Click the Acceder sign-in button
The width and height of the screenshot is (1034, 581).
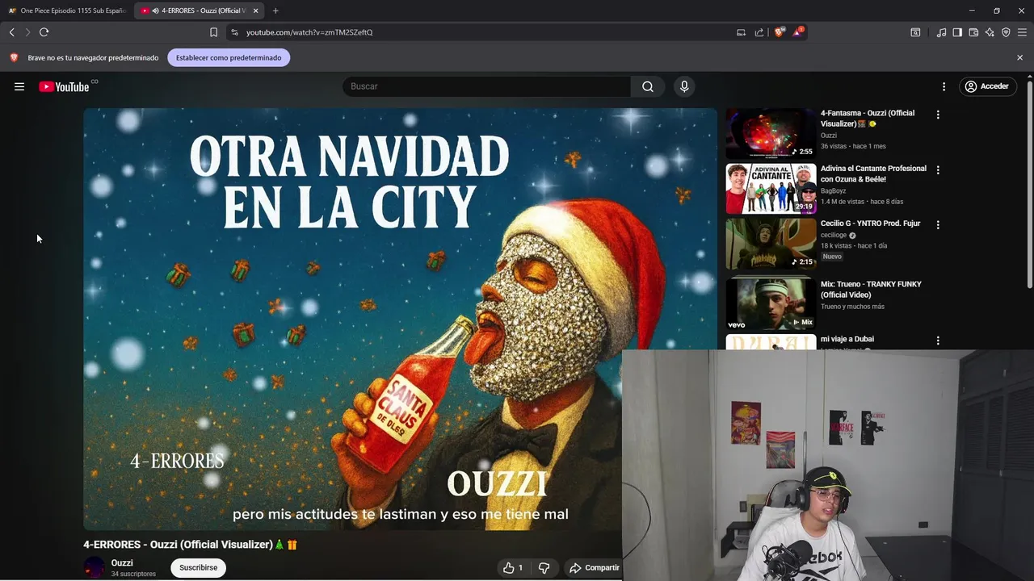[987, 86]
